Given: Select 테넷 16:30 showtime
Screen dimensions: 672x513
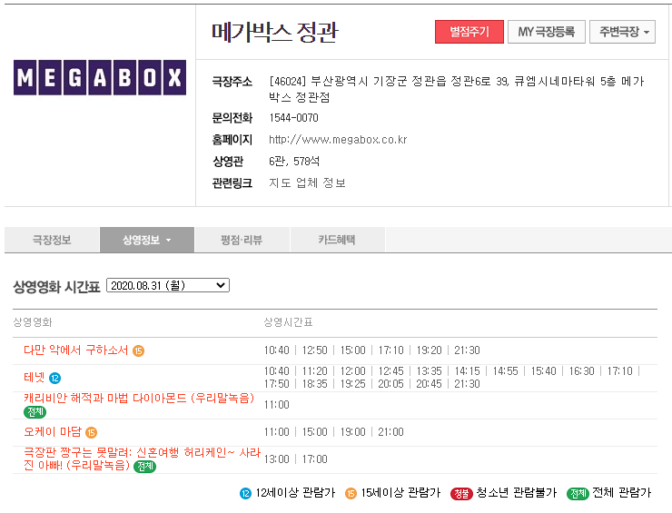Looking at the screenshot, I should point(581,371).
